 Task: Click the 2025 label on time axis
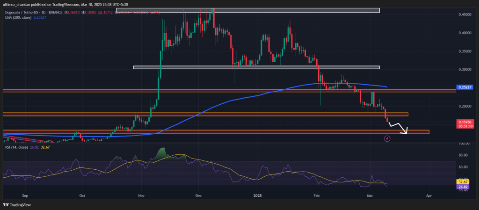coord(256,197)
